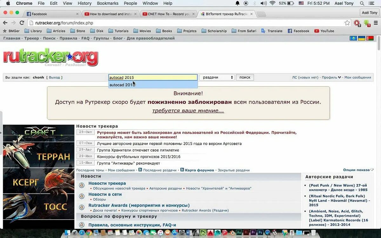Open the раздачи search category dropdown
The height and width of the screenshot is (238, 381).
pos(217,77)
